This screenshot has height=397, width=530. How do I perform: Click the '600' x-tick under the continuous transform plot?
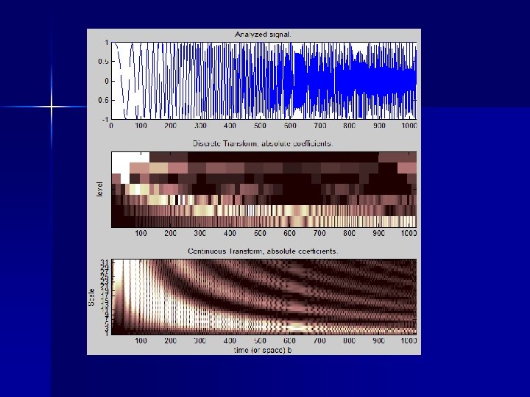[x=290, y=341]
